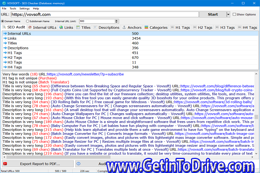
Task: Click the Categories tab colored icon
Action: [146, 27]
